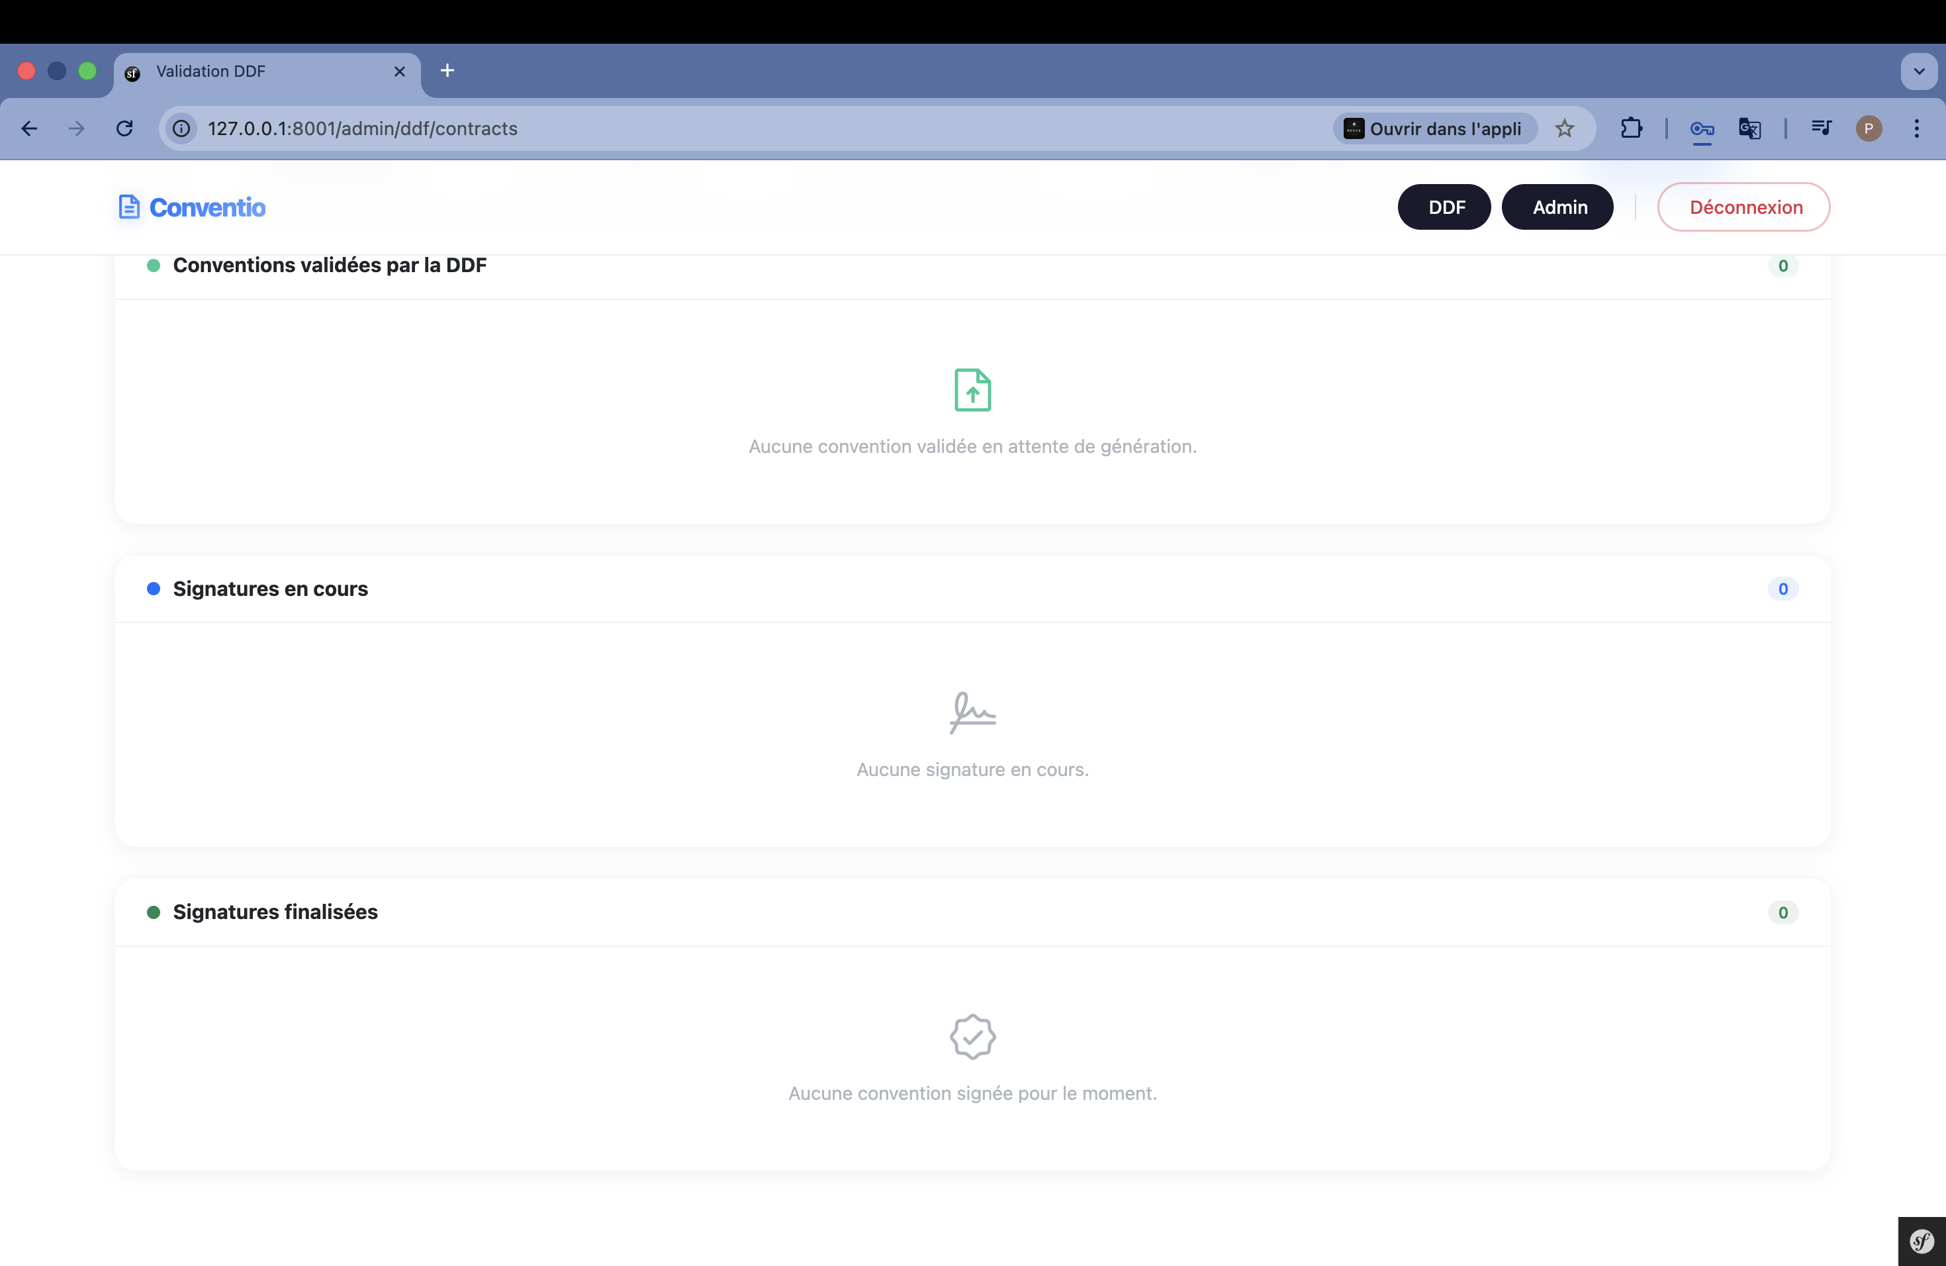Image resolution: width=1946 pixels, height=1266 pixels.
Task: Select the Admin navigation item
Action: click(x=1557, y=207)
